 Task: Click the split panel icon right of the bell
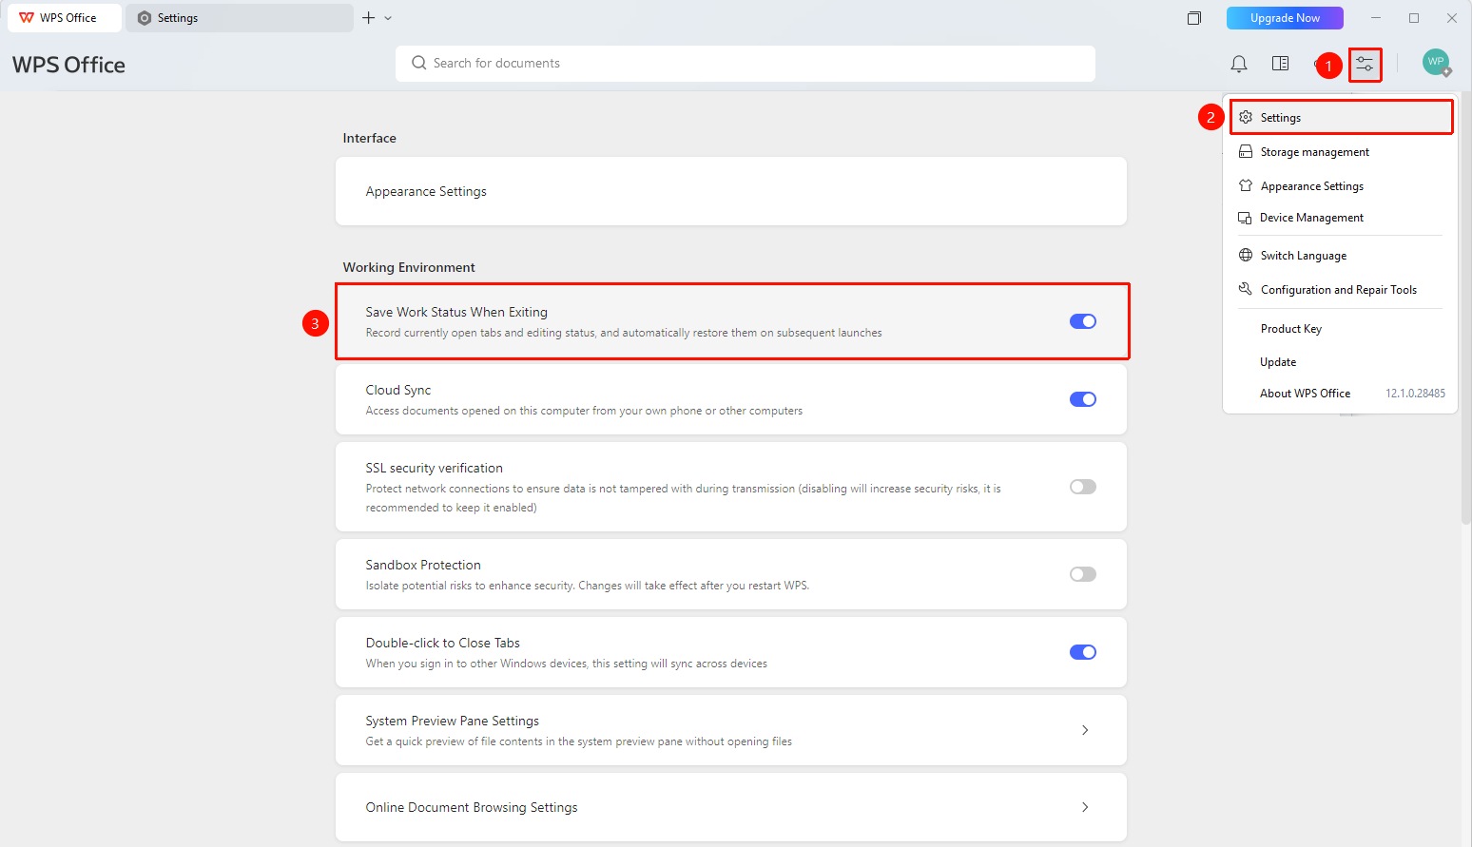tap(1281, 64)
